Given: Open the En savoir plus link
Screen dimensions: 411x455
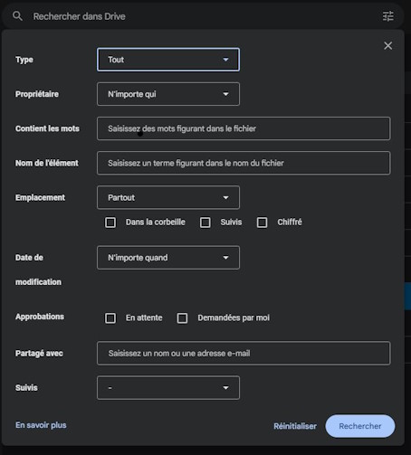Looking at the screenshot, I should tap(41, 425).
